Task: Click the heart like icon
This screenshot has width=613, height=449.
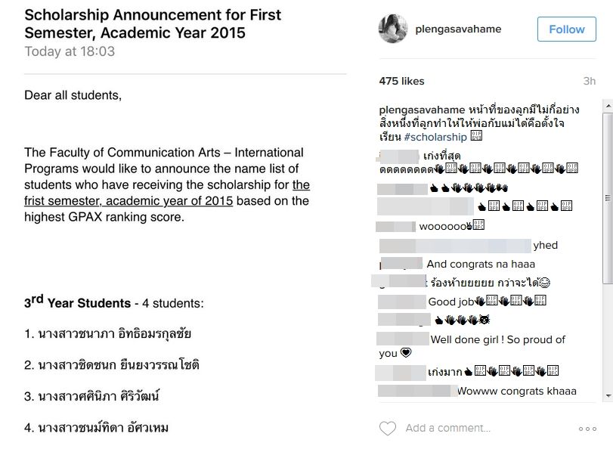Action: tap(388, 429)
